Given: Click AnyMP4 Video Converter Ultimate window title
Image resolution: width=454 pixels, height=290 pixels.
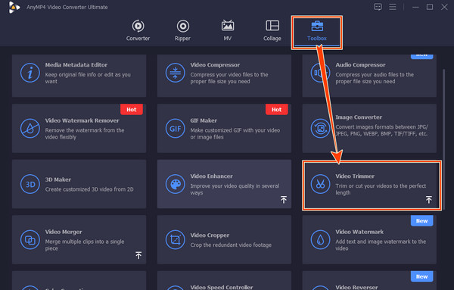Looking at the screenshot, I should pos(67,8).
